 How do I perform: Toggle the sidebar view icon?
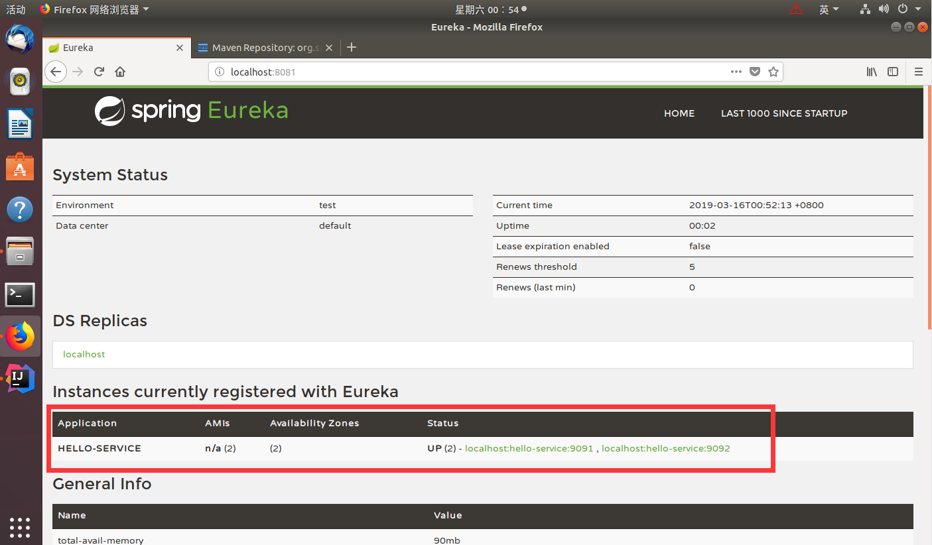pyautogui.click(x=893, y=72)
